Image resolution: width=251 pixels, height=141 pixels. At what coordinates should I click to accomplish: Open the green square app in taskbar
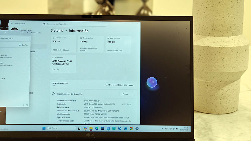coord(114,128)
